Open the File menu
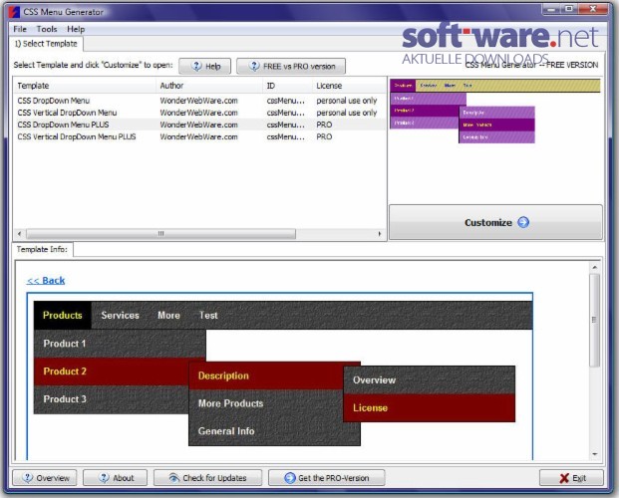The height and width of the screenshot is (498, 619). coord(20,29)
